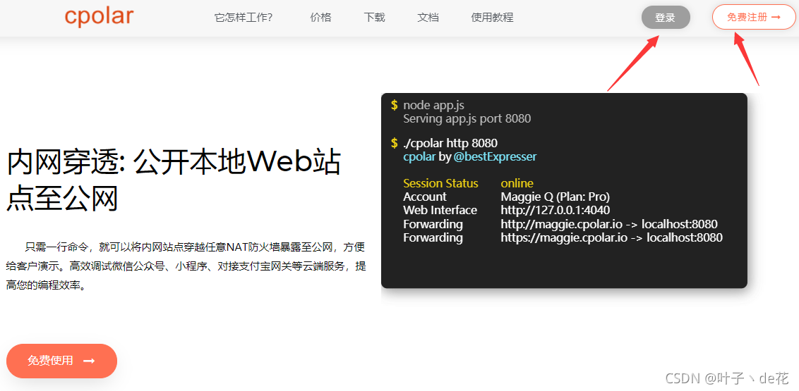Viewport: 799px width, 391px height.
Task: Click the 'Web Interface' label in terminal
Action: point(440,210)
